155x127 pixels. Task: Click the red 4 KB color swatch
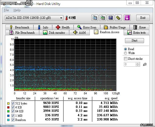(x=8, y=107)
